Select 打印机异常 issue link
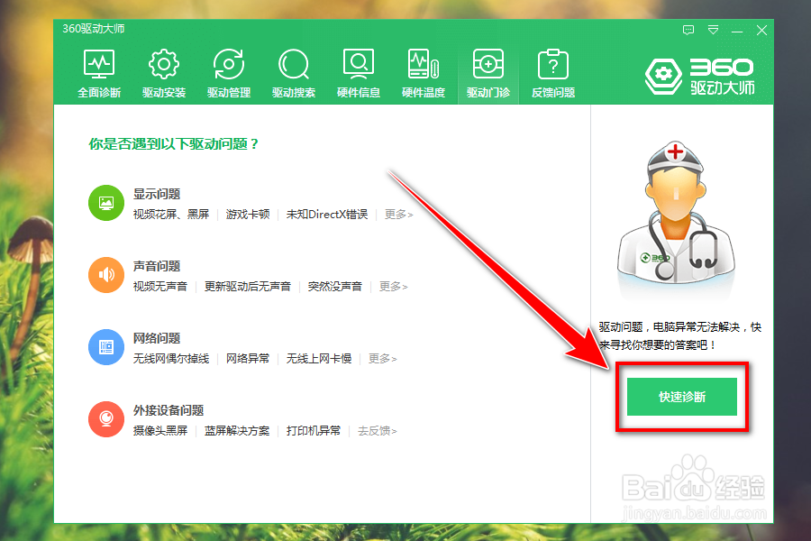The image size is (811, 541). pos(314,431)
